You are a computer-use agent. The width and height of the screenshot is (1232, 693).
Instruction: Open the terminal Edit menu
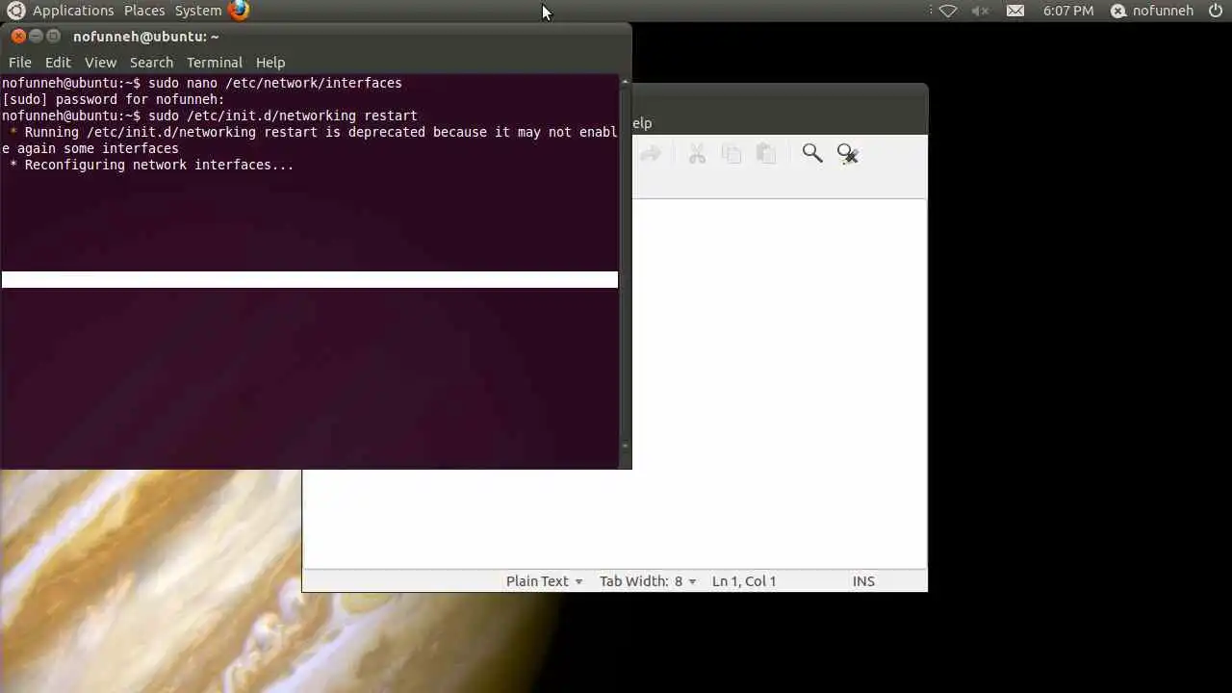tap(58, 63)
